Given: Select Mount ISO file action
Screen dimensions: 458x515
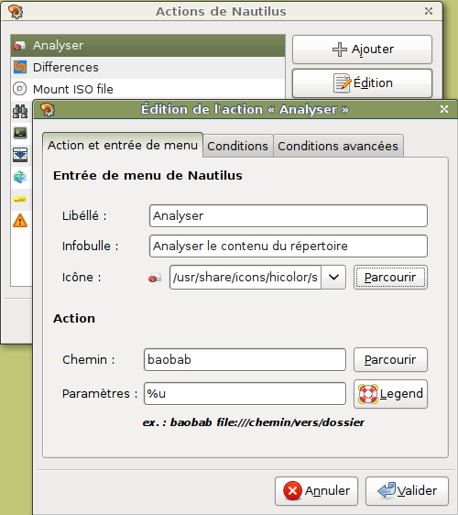Looking at the screenshot, I should 147,89.
